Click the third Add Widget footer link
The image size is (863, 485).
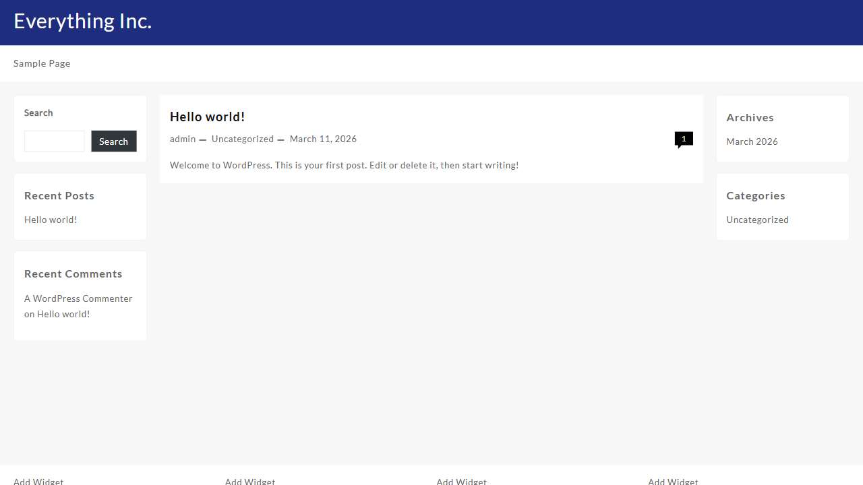(x=461, y=481)
